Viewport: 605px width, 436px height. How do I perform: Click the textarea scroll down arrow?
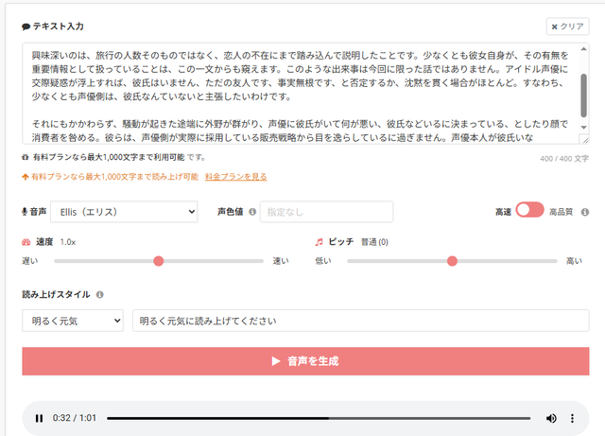[583, 128]
